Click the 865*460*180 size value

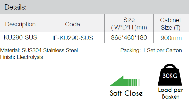(x=129, y=38)
